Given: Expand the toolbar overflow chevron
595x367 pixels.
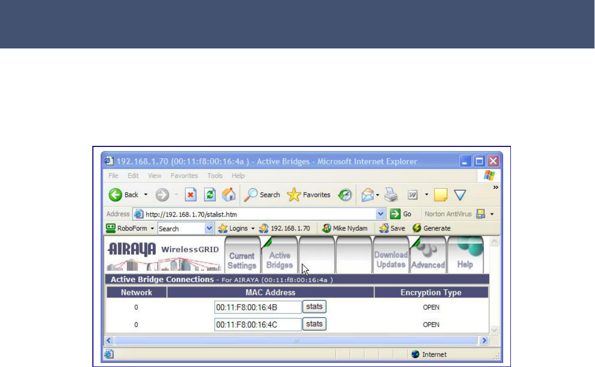Looking at the screenshot, I should point(495,187).
